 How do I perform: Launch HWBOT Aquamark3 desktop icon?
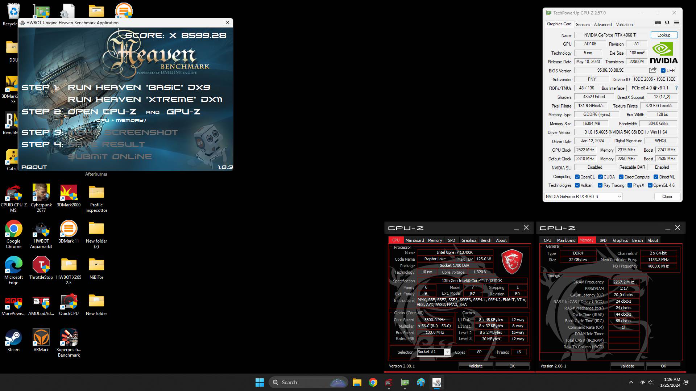click(41, 234)
